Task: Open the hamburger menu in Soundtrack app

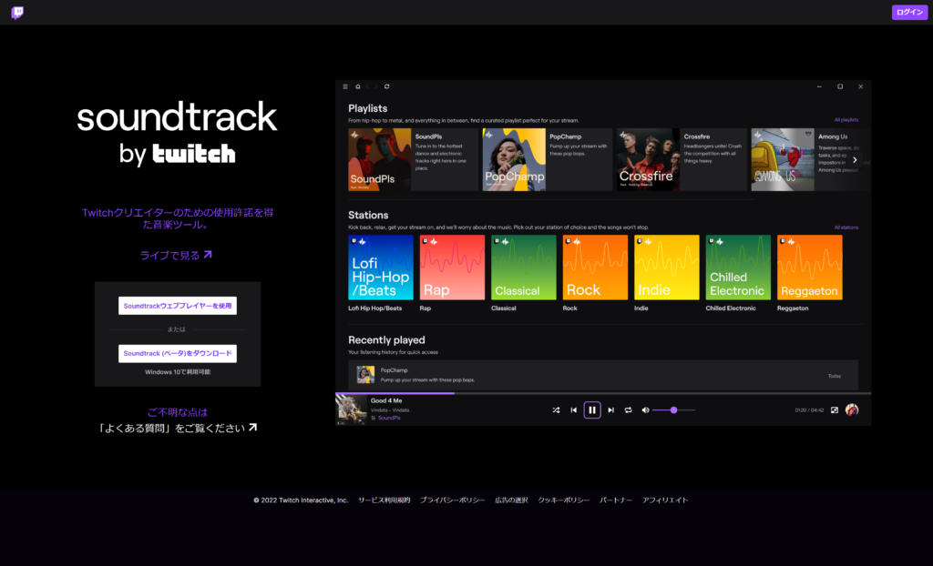Action: (x=345, y=86)
